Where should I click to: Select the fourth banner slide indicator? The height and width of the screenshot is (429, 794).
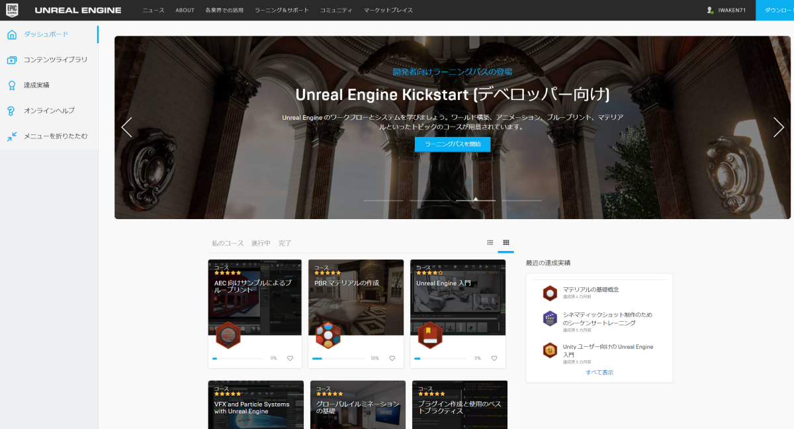click(x=521, y=200)
